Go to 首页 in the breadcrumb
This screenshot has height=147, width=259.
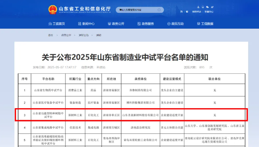pyautogui.click(x=50, y=35)
